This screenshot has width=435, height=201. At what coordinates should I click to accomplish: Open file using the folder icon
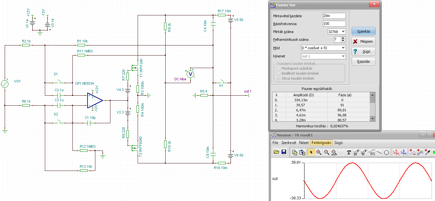pyautogui.click(x=276, y=152)
